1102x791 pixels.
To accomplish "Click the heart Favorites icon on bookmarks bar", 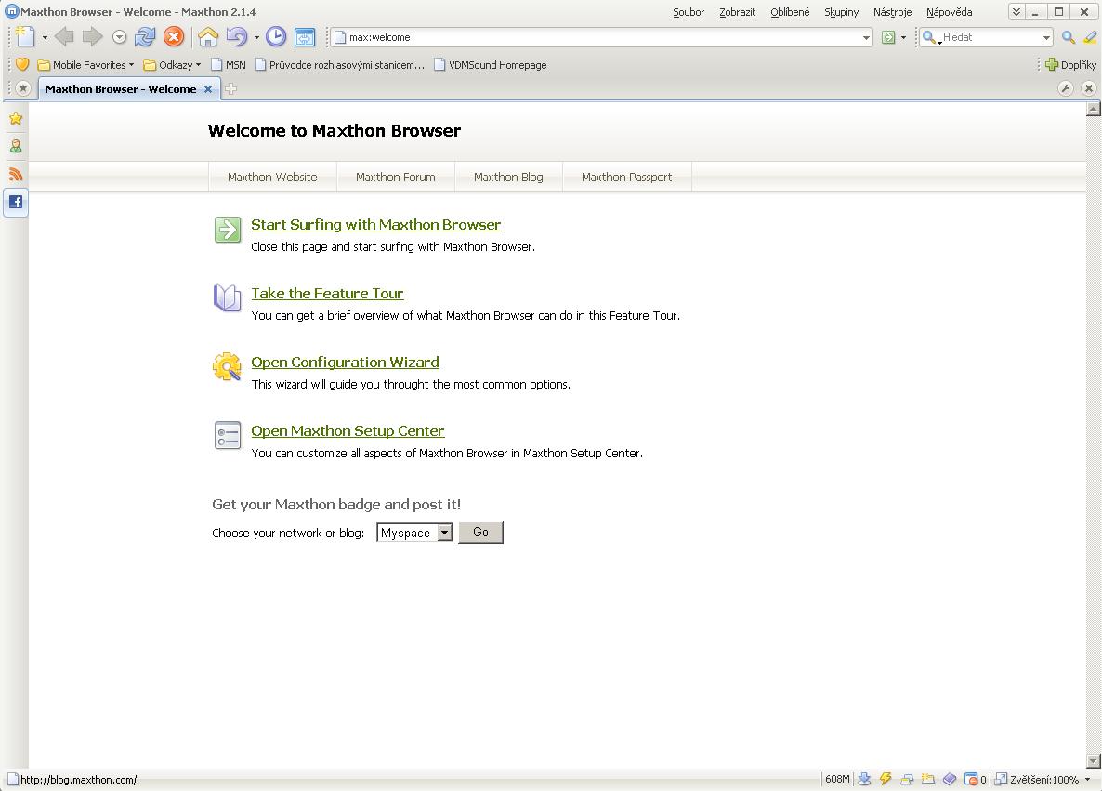I will [x=21, y=65].
